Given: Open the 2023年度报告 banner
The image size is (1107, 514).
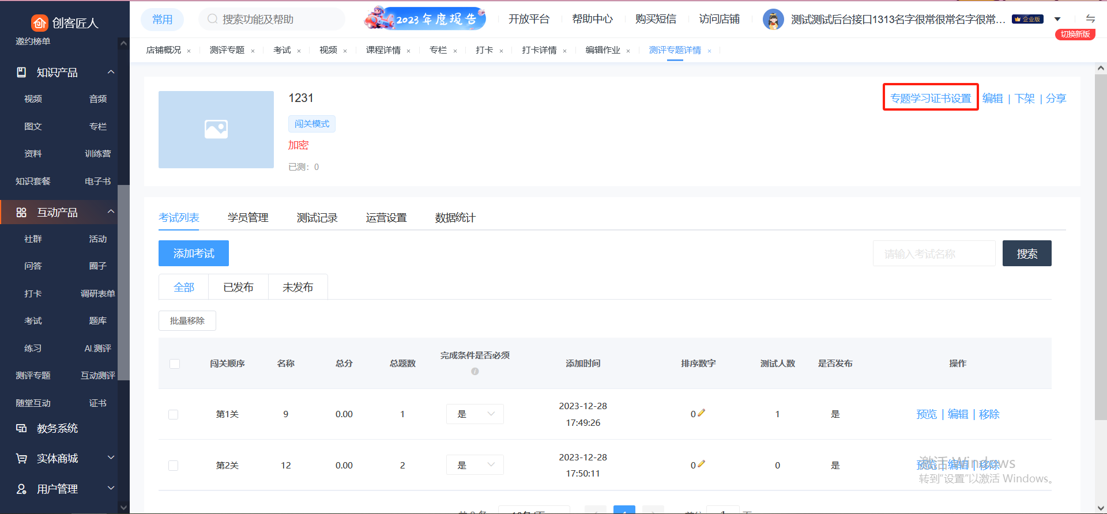Looking at the screenshot, I should tap(425, 19).
